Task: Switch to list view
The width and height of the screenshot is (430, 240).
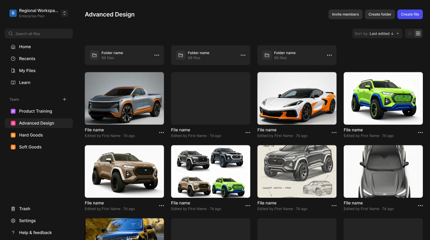Action: click(x=410, y=33)
